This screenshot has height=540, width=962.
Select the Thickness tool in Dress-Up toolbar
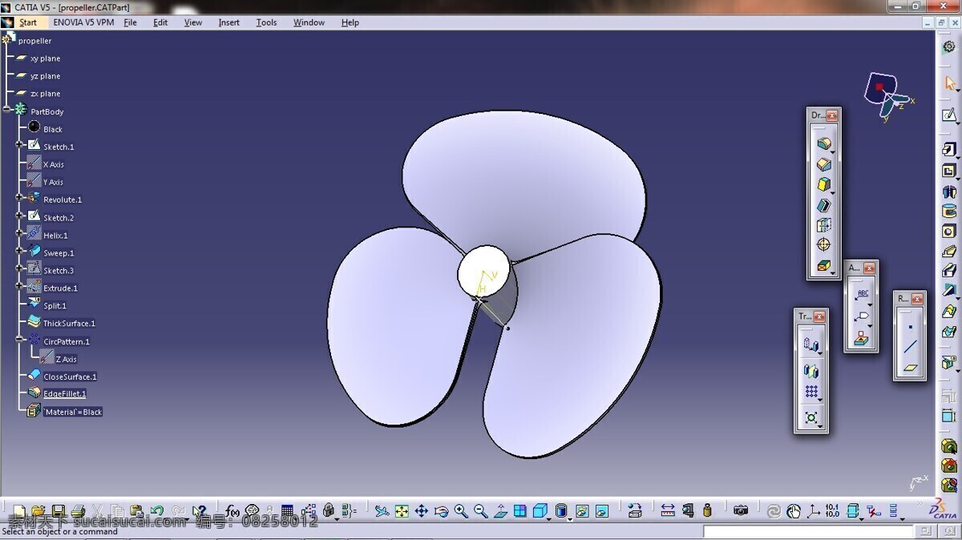[823, 226]
